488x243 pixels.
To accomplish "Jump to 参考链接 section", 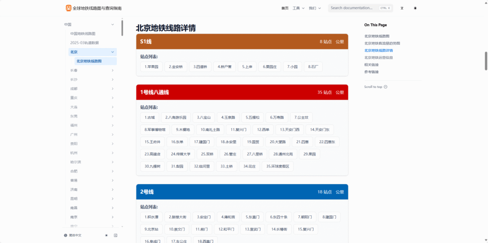I will 371,72.
